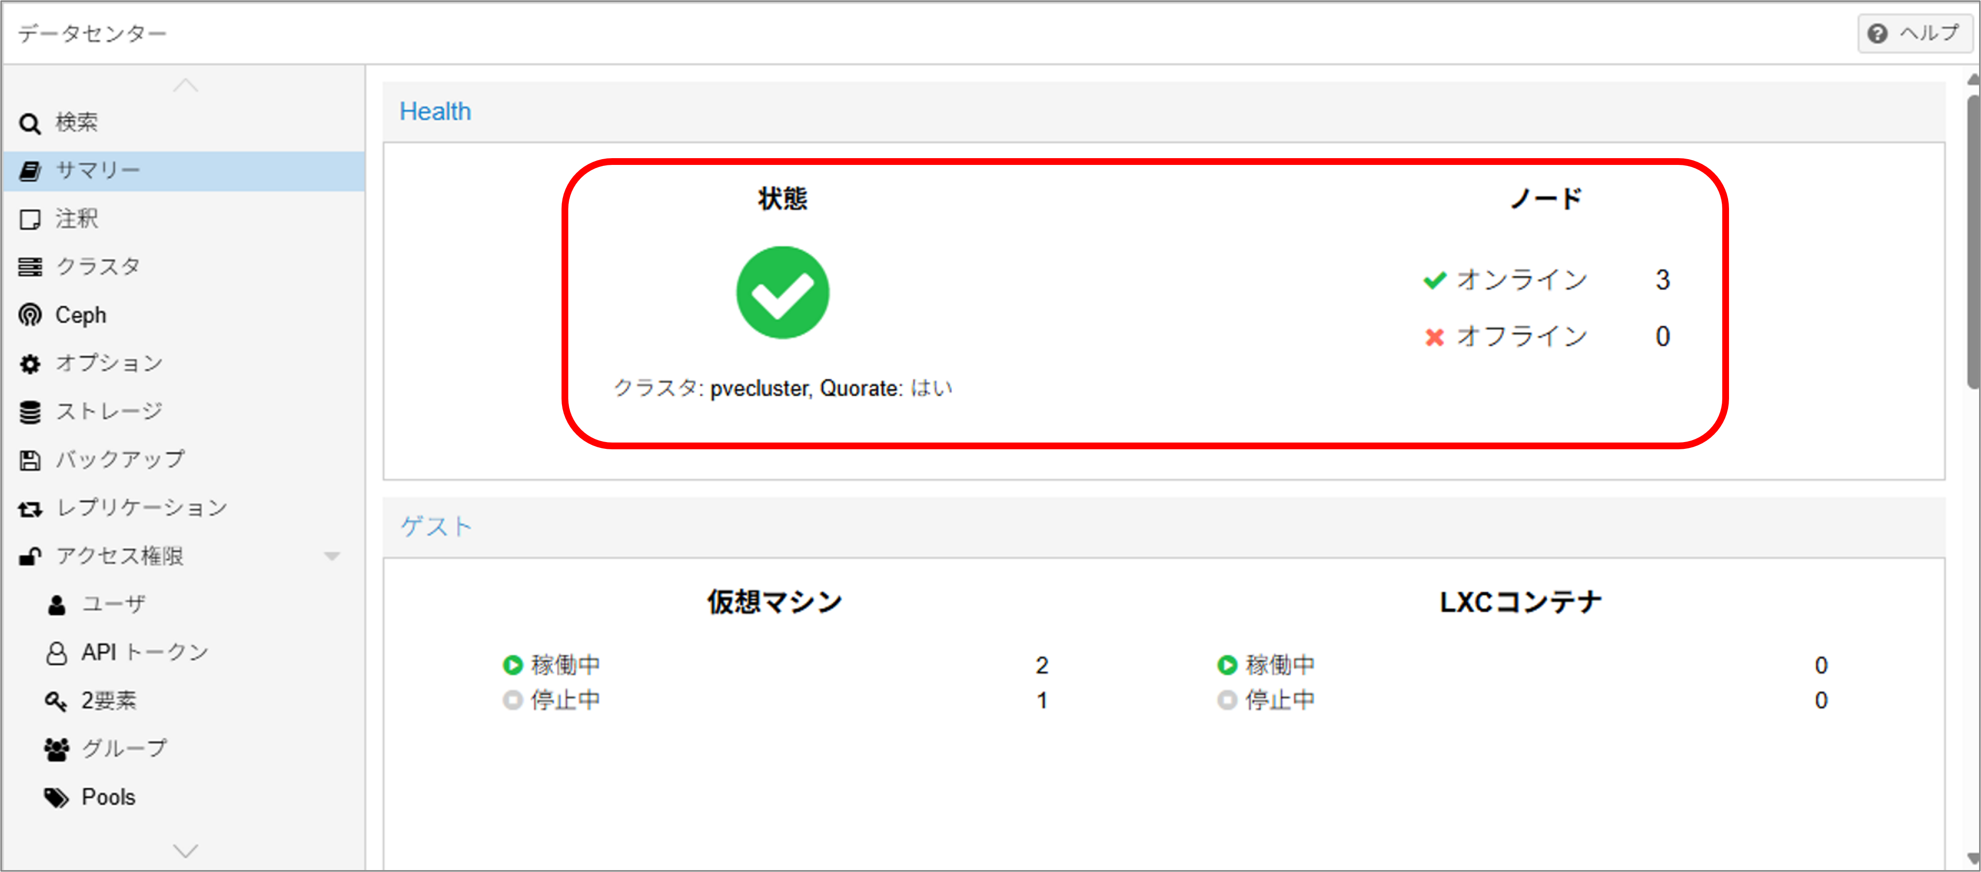Image resolution: width=1981 pixels, height=872 pixels.
Task: Open the ヘルプ help button
Action: pyautogui.click(x=1916, y=33)
